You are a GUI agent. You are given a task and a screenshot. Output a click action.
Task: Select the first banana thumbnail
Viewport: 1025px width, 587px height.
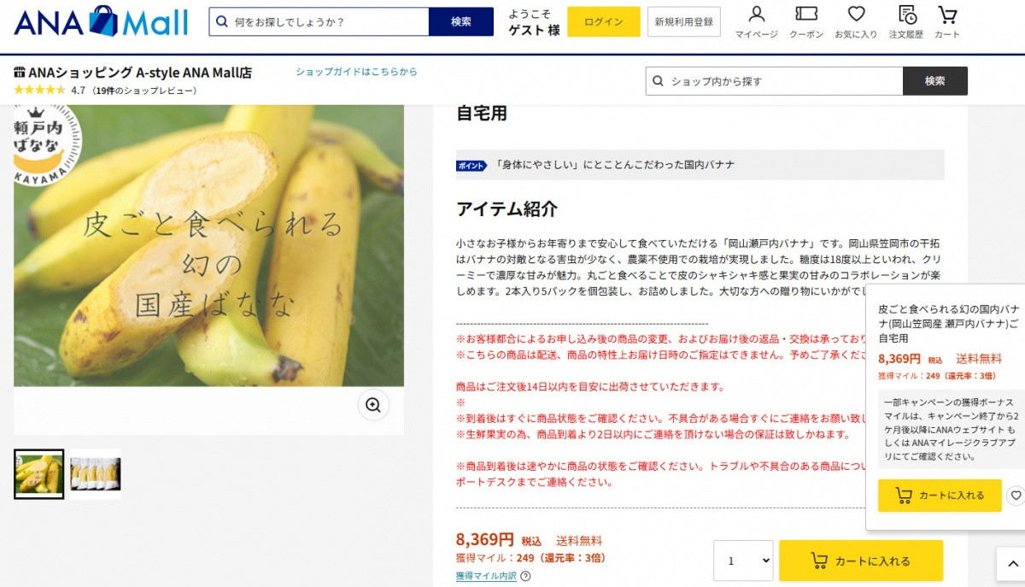click(x=38, y=474)
